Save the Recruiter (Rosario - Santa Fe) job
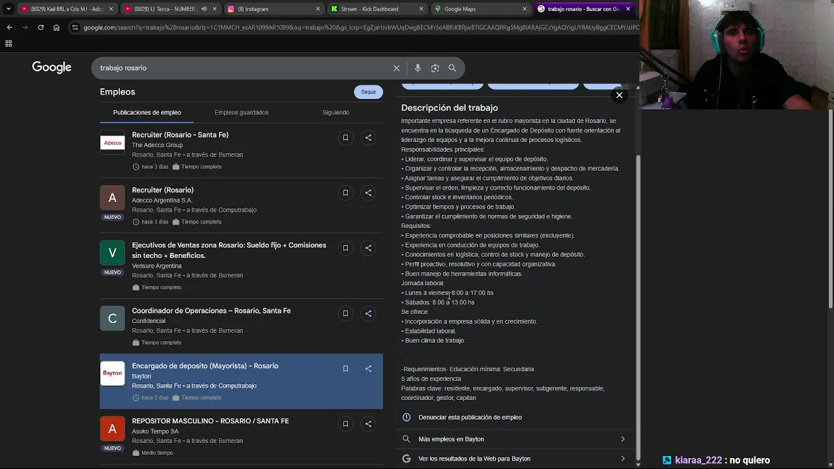834x469 pixels. click(x=345, y=137)
